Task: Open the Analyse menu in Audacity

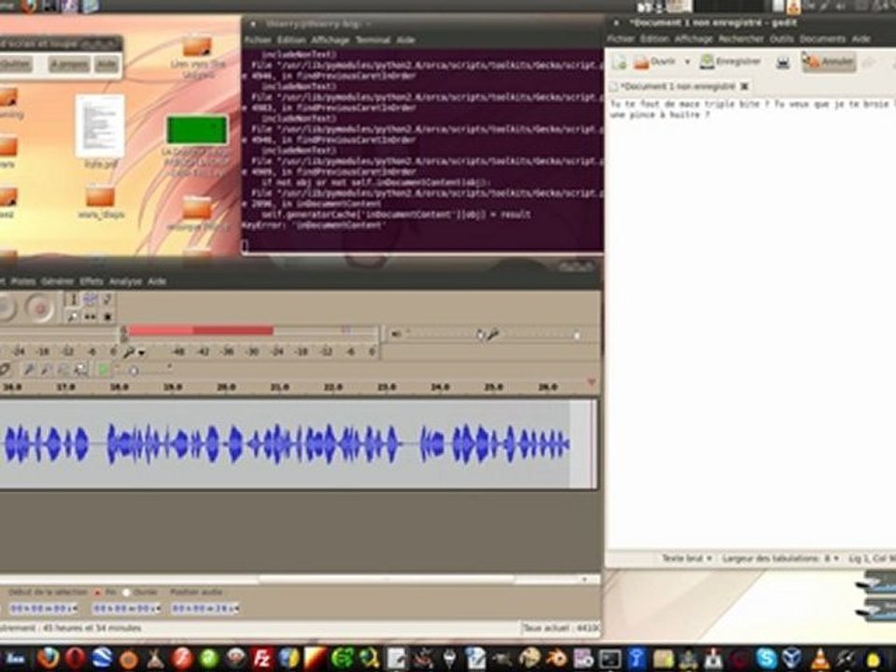Action: point(125,282)
